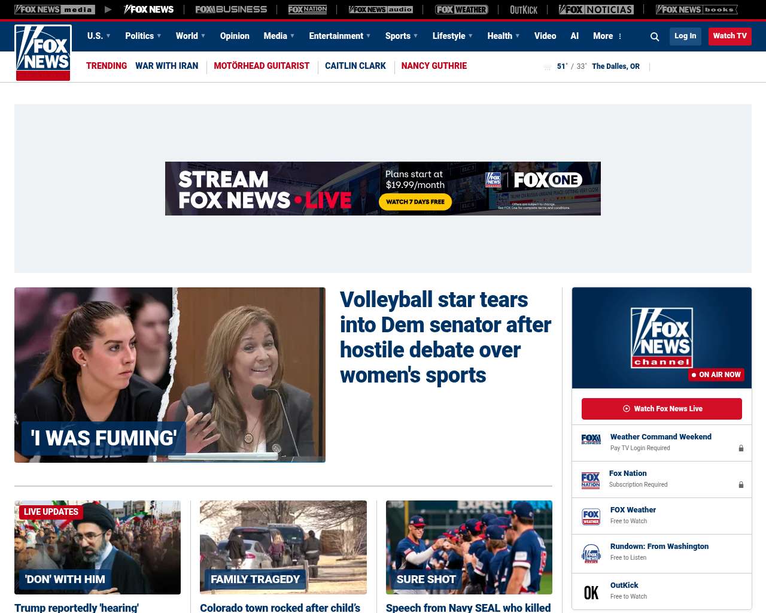Click the Fox News Audio logo

(381, 10)
